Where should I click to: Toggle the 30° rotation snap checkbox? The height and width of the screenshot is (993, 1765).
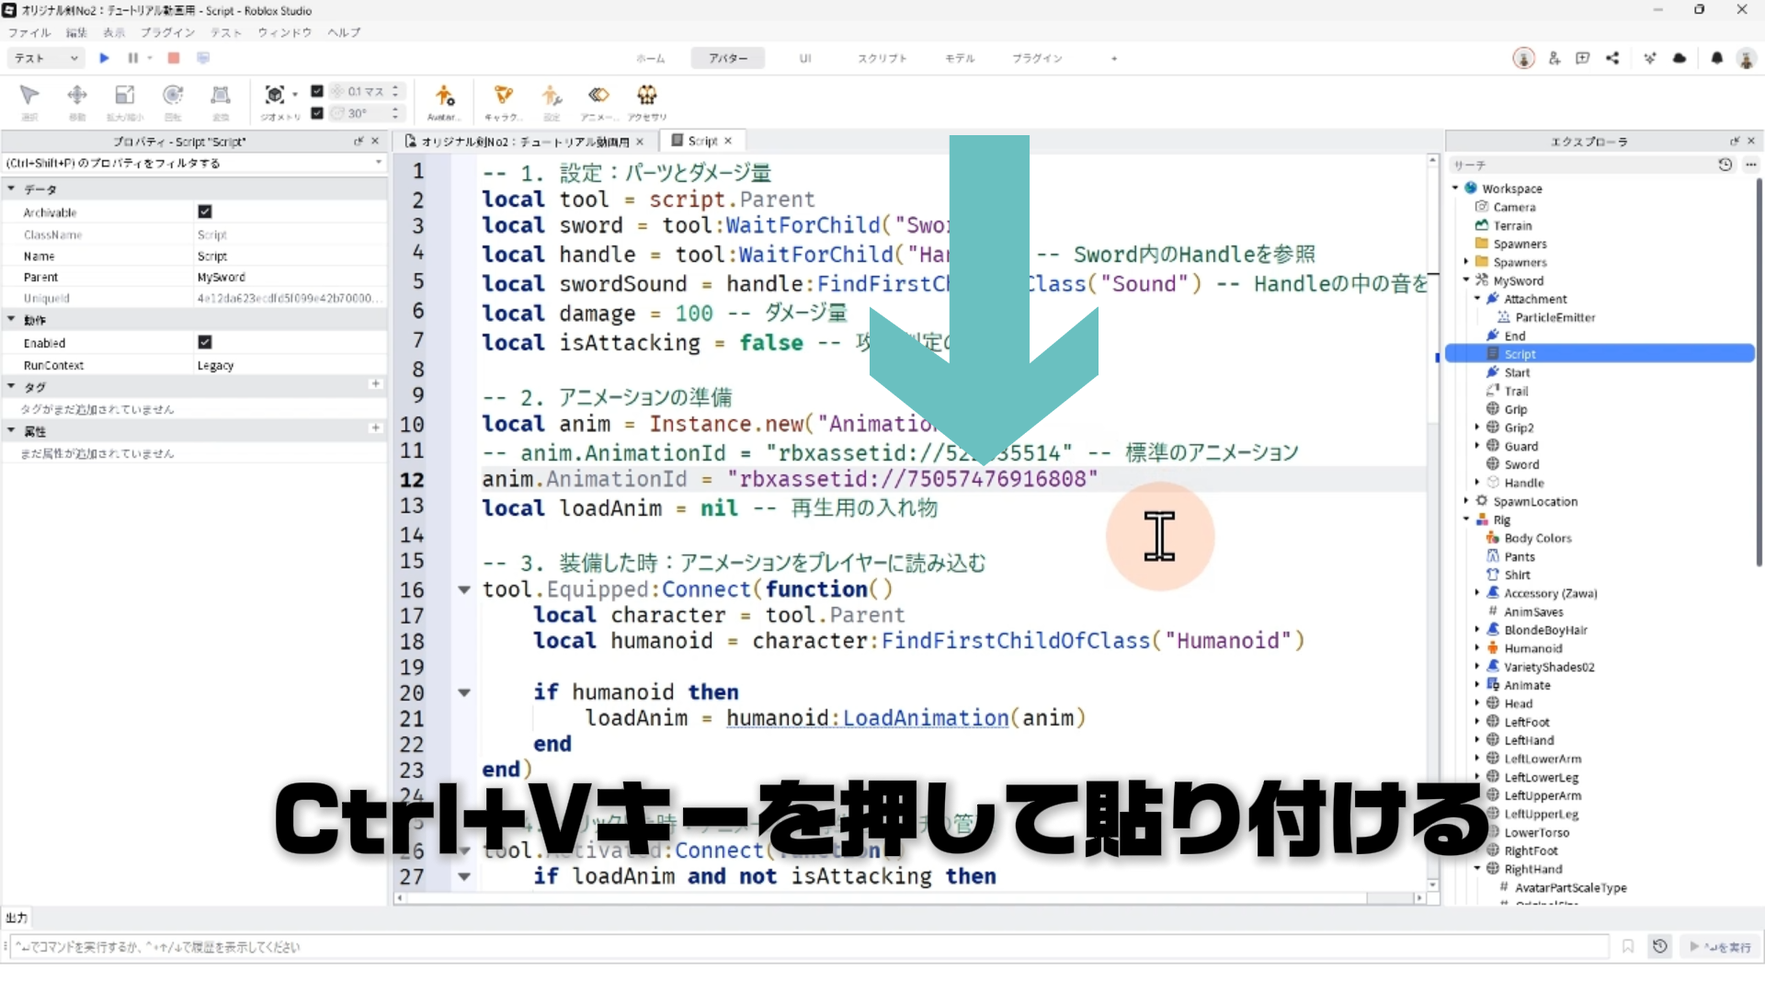click(x=317, y=113)
